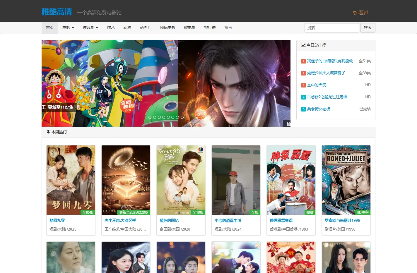The height and width of the screenshot is (273, 417).
Task: Click the 全85集 badge on 梦回九零
Action: click(88, 212)
